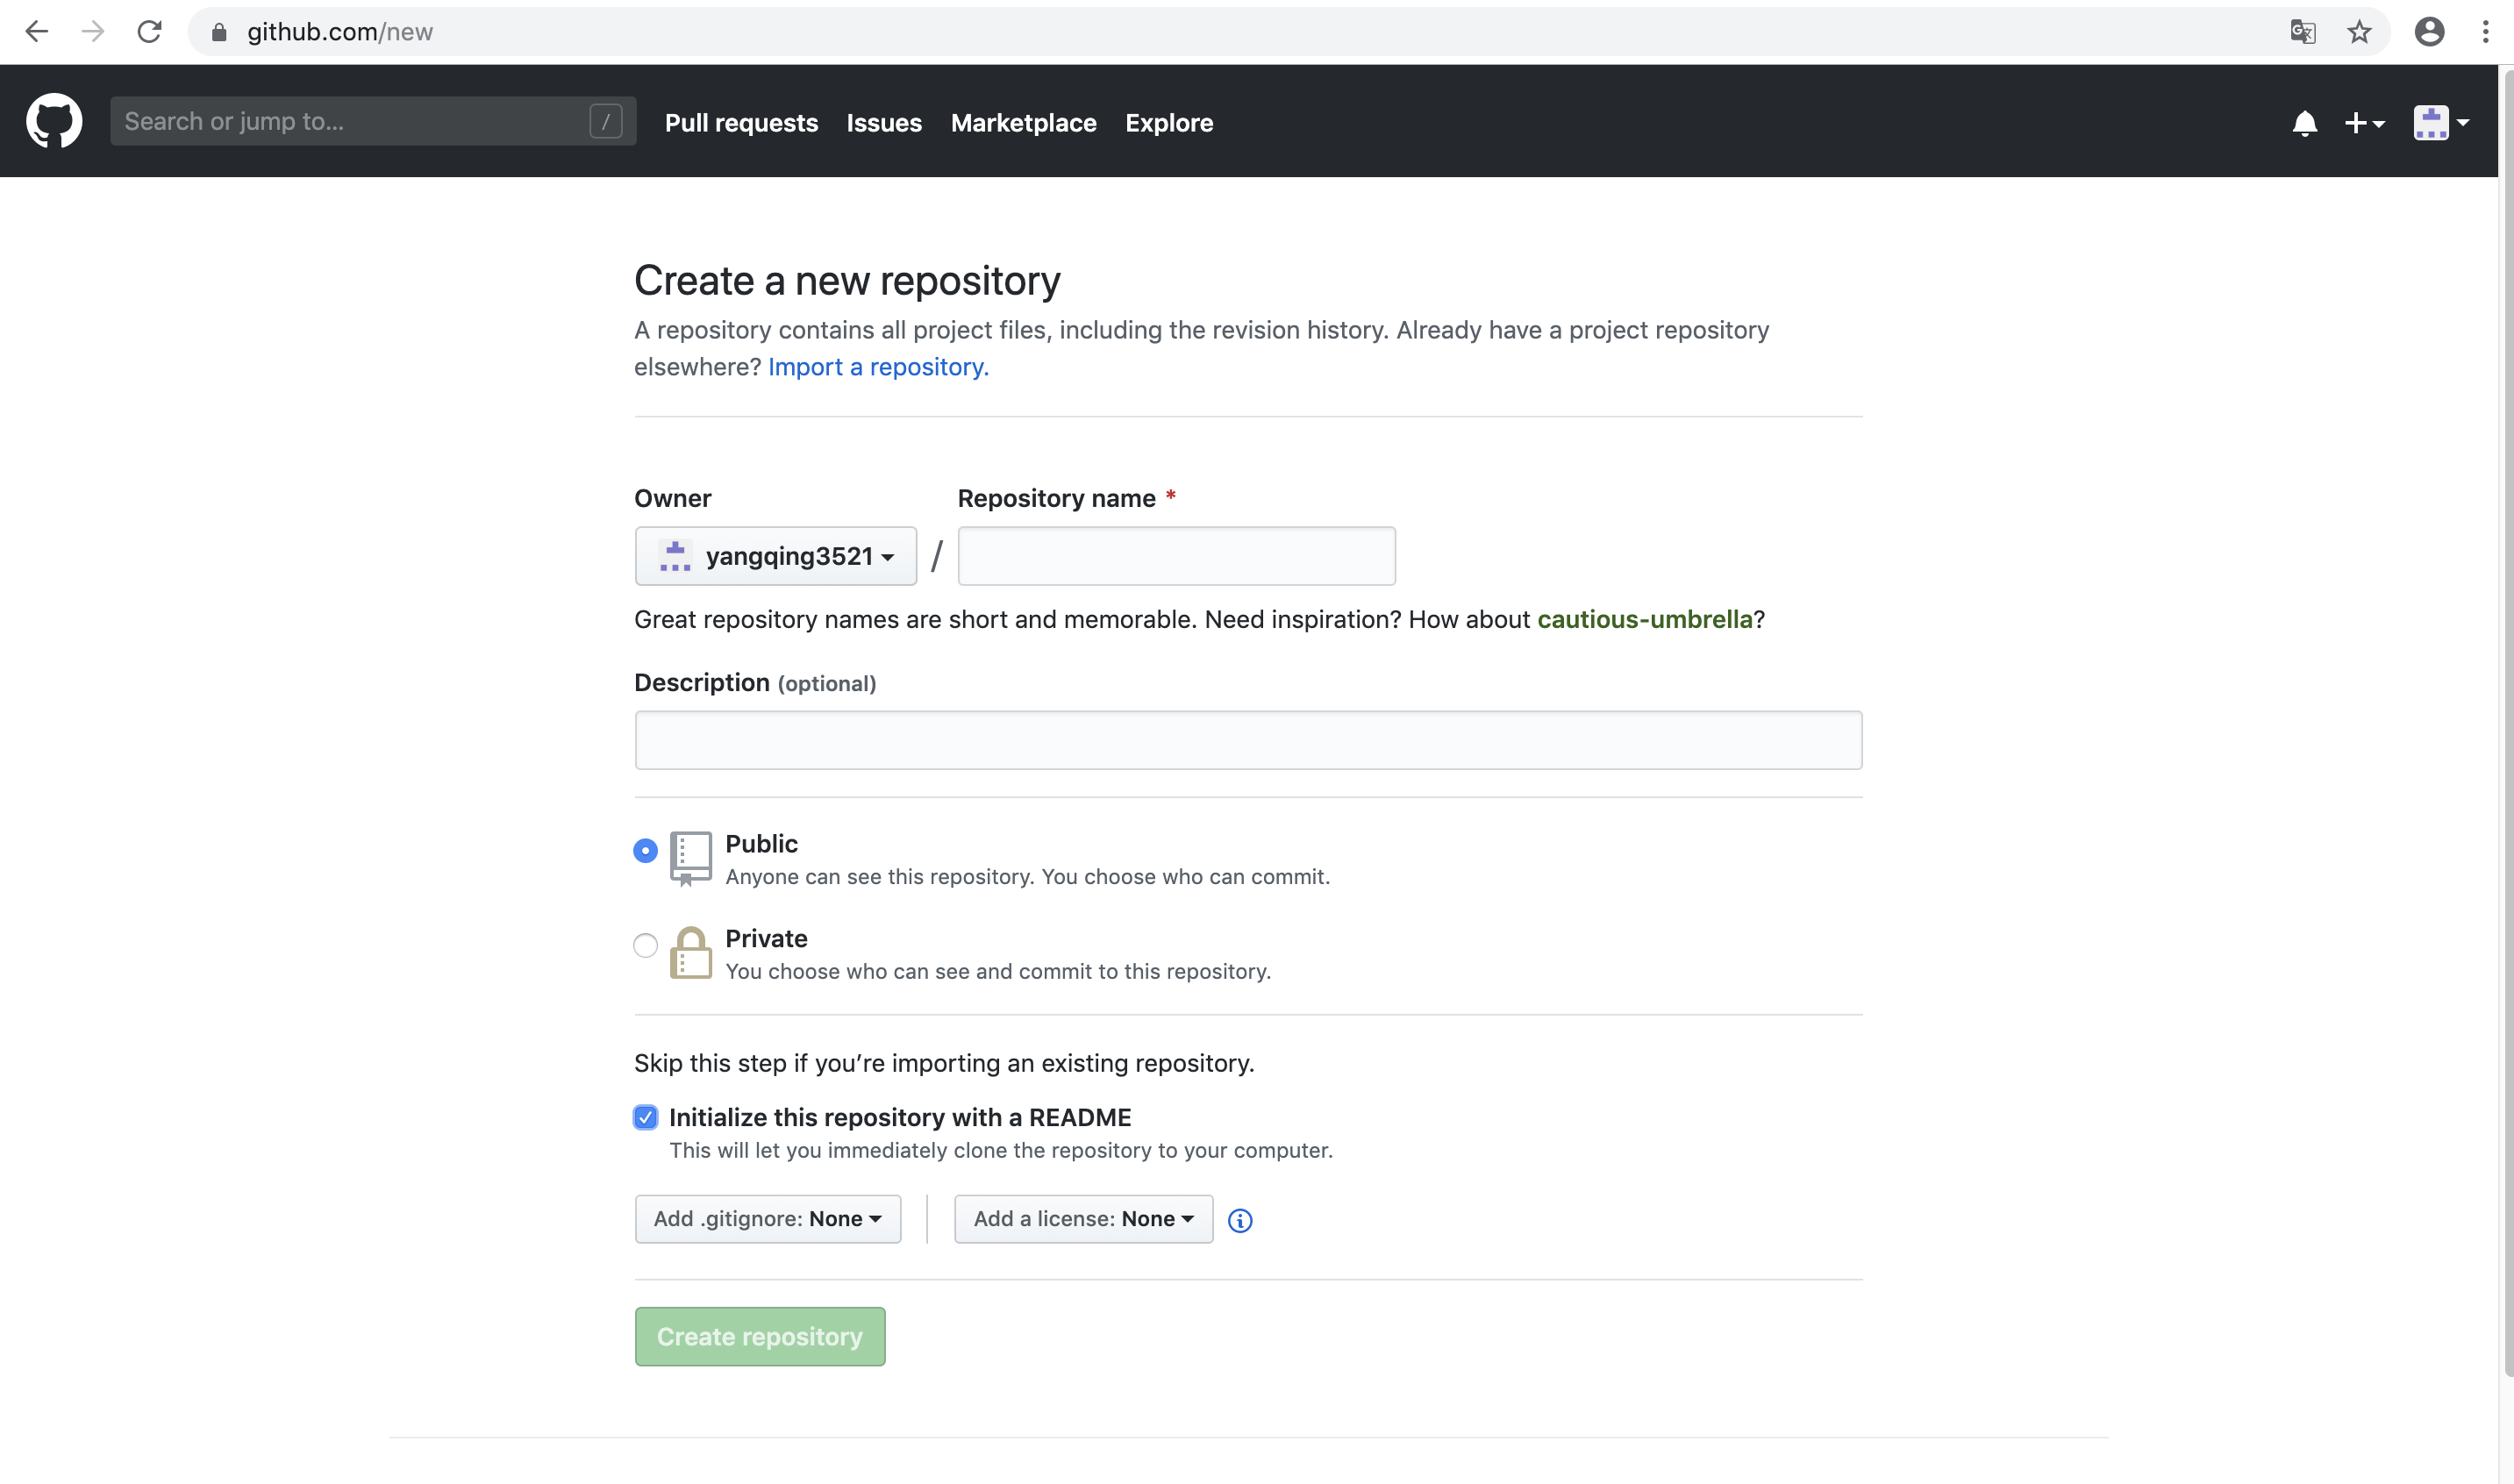Reload the page
This screenshot has width=2514, height=1484.
point(149,32)
